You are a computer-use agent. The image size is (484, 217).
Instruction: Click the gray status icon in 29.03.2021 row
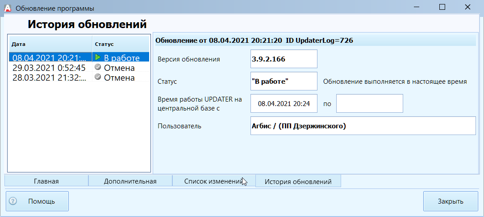tap(98, 67)
